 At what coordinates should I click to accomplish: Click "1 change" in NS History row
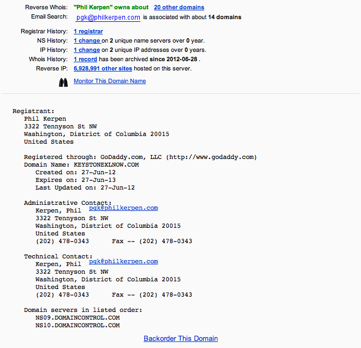(87, 41)
